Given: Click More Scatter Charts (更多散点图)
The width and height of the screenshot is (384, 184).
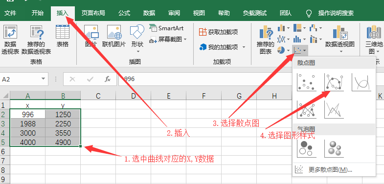Looking at the screenshot, I should tap(334, 169).
